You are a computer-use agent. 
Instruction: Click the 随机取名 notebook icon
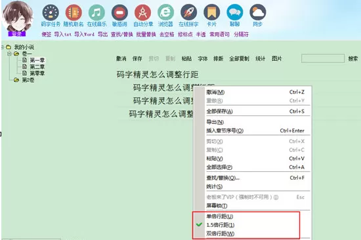(x=74, y=12)
